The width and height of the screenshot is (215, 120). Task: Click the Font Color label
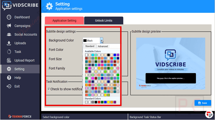56,50
